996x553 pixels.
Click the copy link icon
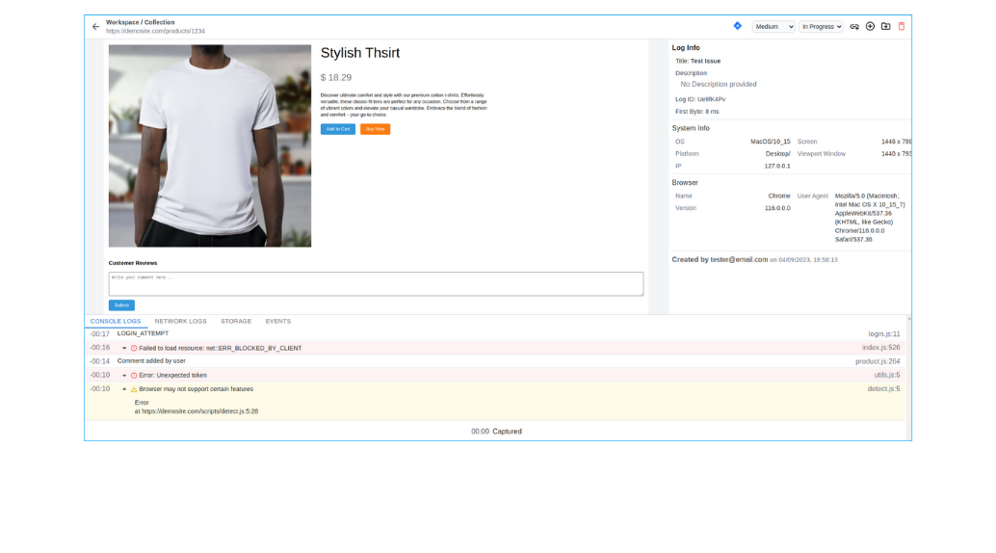pos(854,27)
